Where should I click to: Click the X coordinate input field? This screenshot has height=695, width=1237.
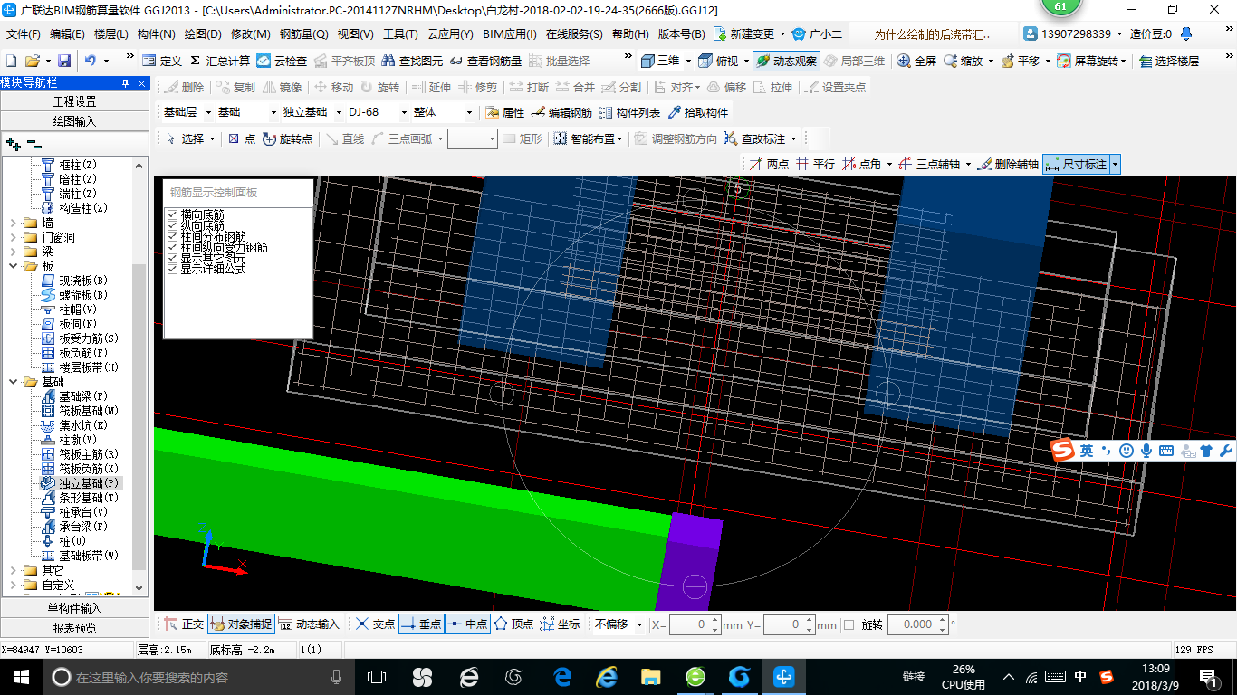click(695, 624)
